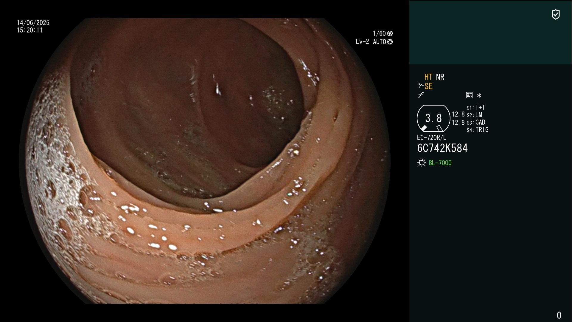Click the 1/60 shutter speed value
The height and width of the screenshot is (322, 572).
pos(379,33)
